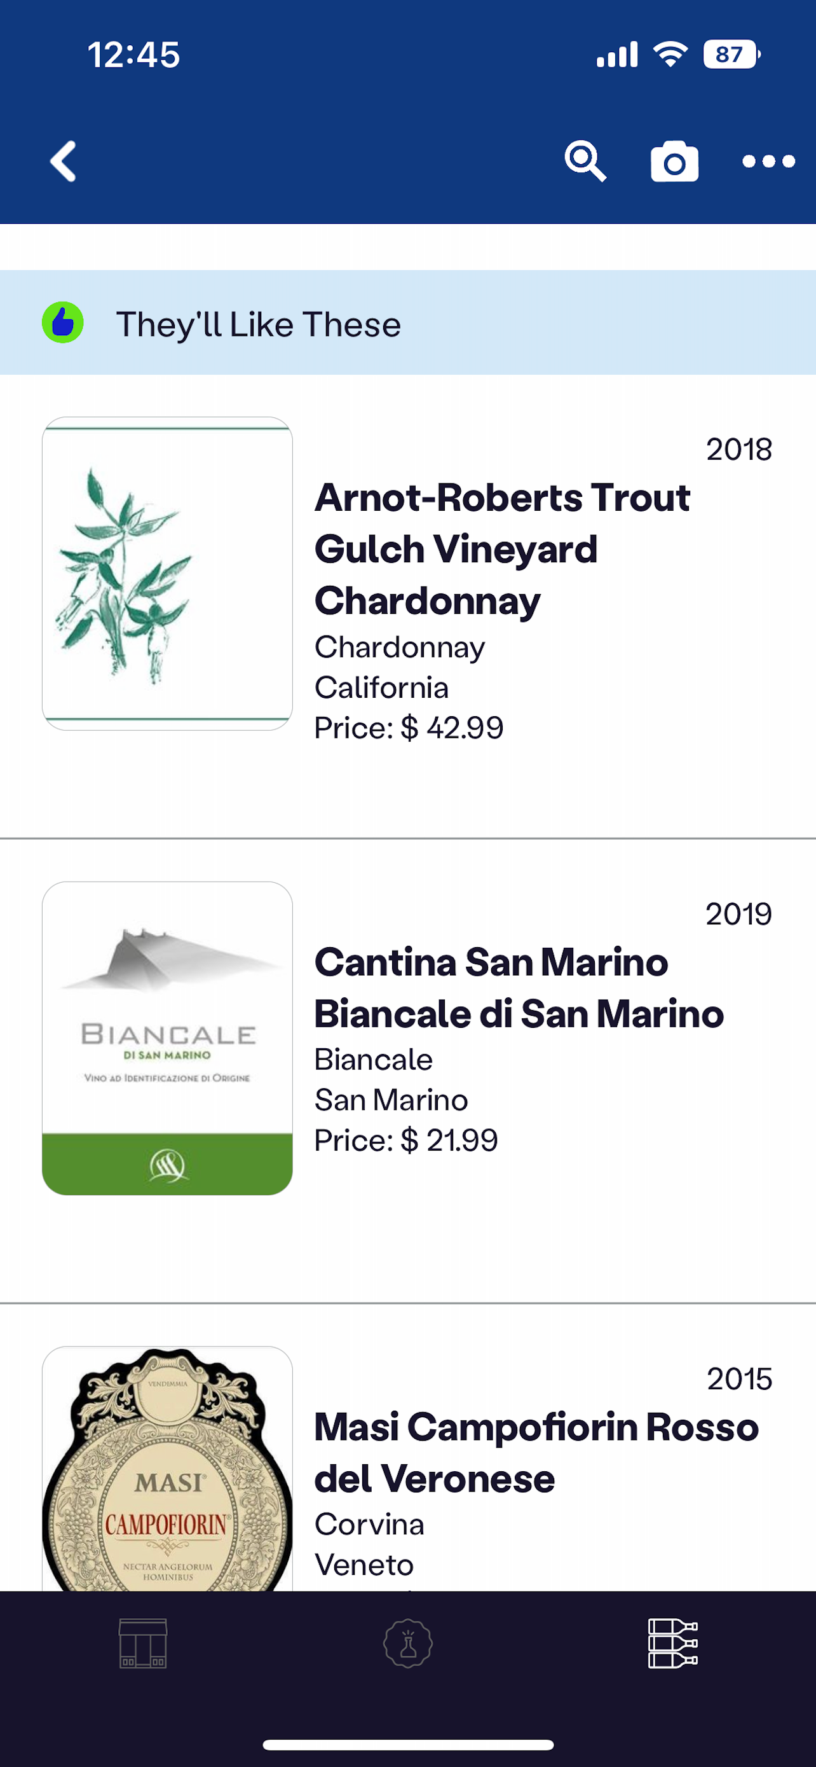
Task: Select Arnot-Roberts Trout Gulch Vineyard Chardonnay title
Action: [501, 549]
